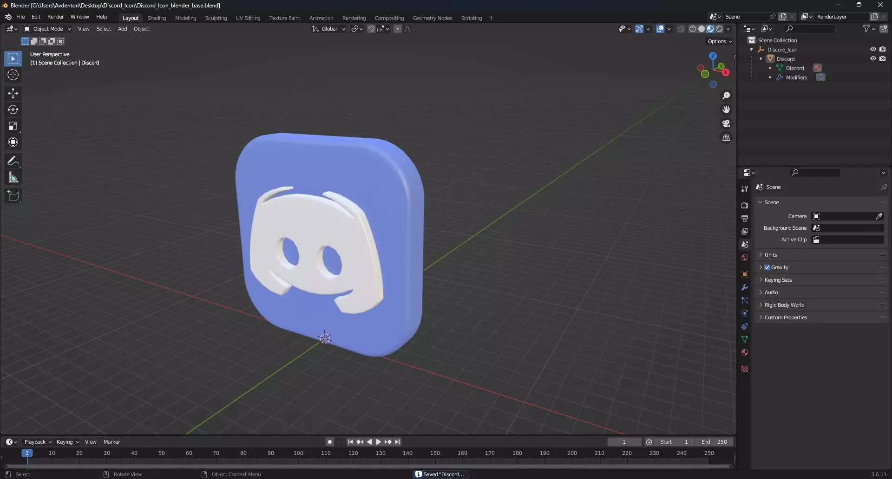The image size is (892, 479).
Task: Open the Material properties tab
Action: click(745, 352)
